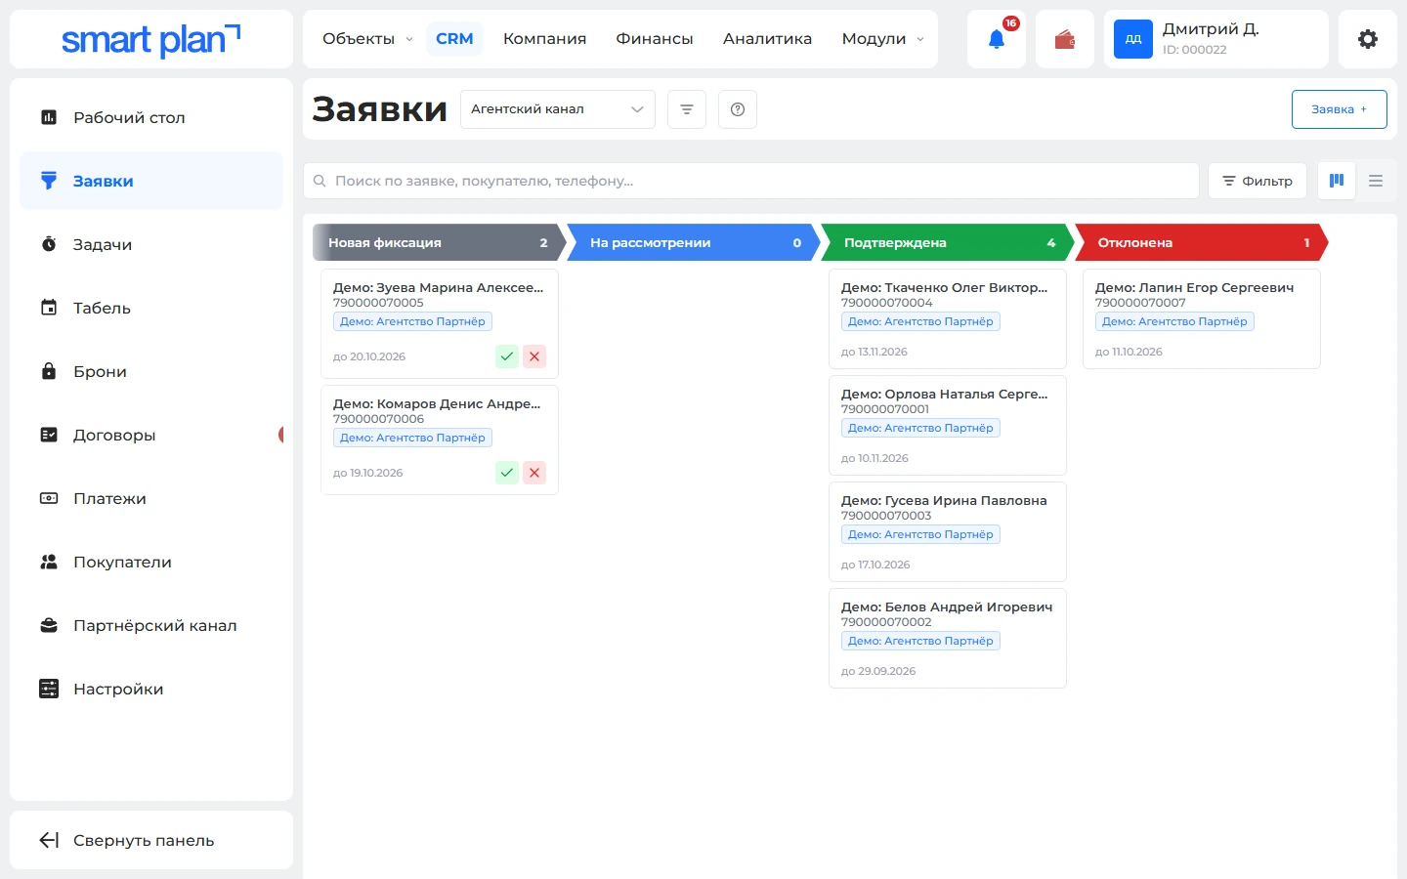Click the На рассмотрении column header

coord(694,242)
